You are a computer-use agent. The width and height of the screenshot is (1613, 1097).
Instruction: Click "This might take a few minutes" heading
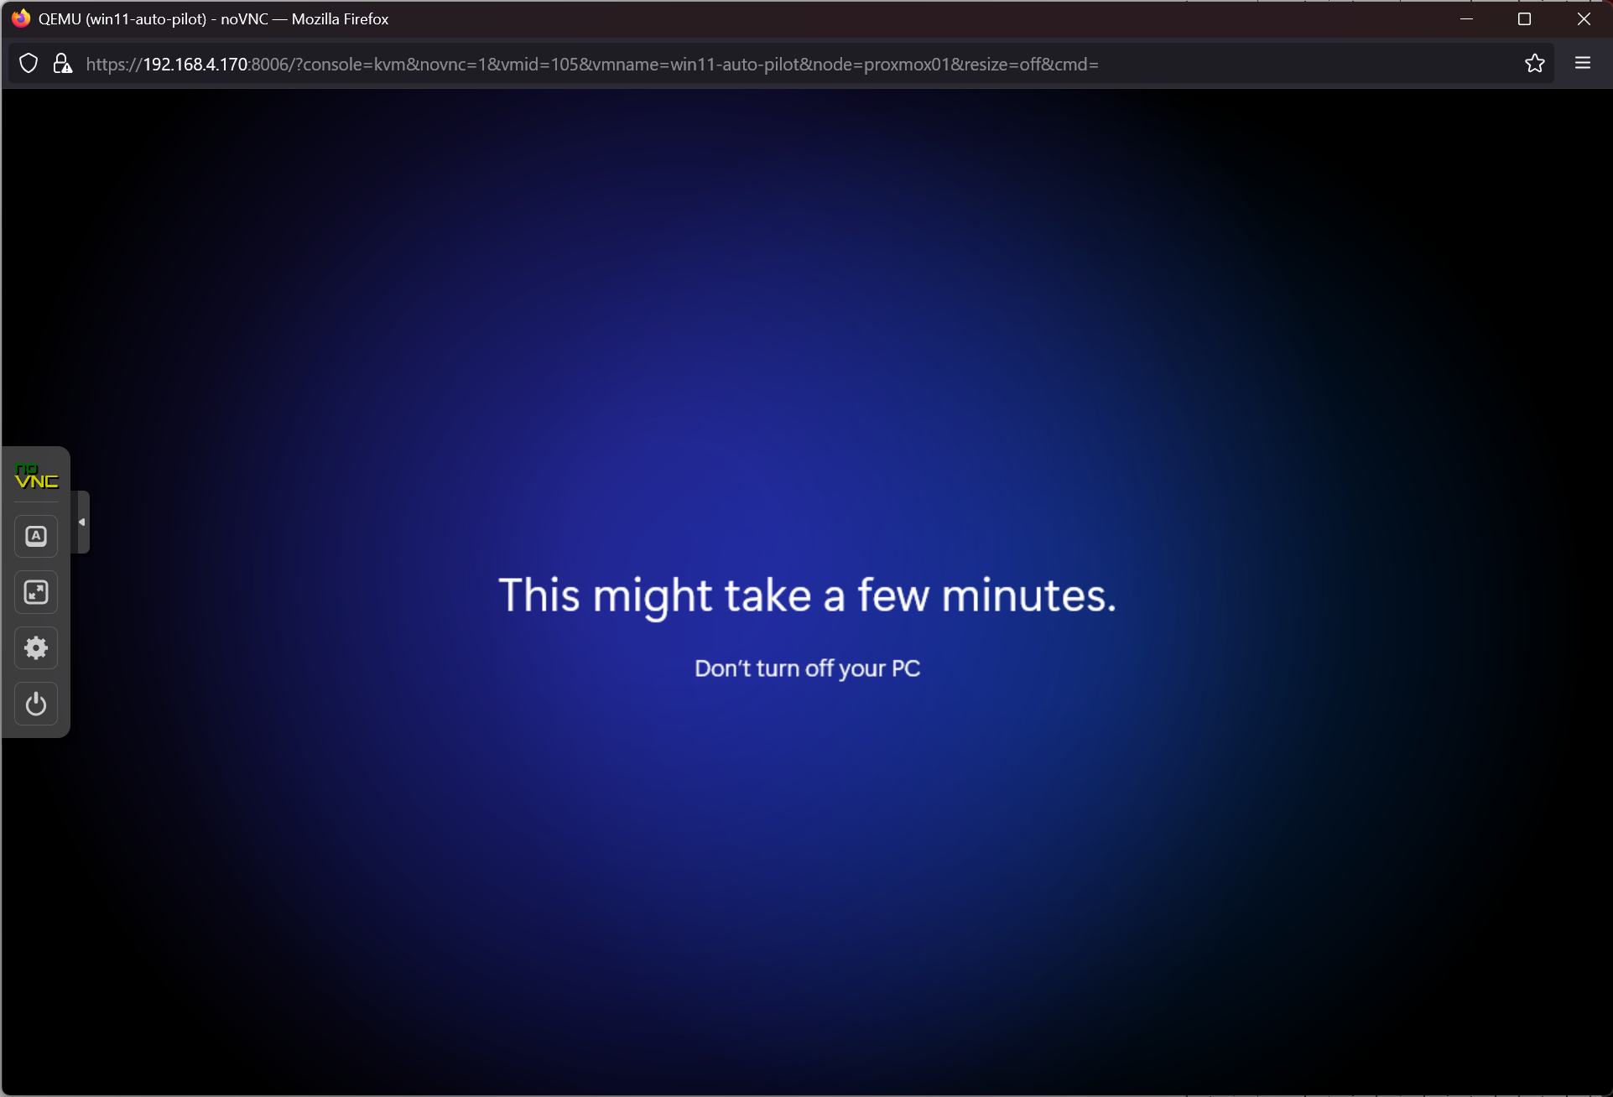coord(807,595)
